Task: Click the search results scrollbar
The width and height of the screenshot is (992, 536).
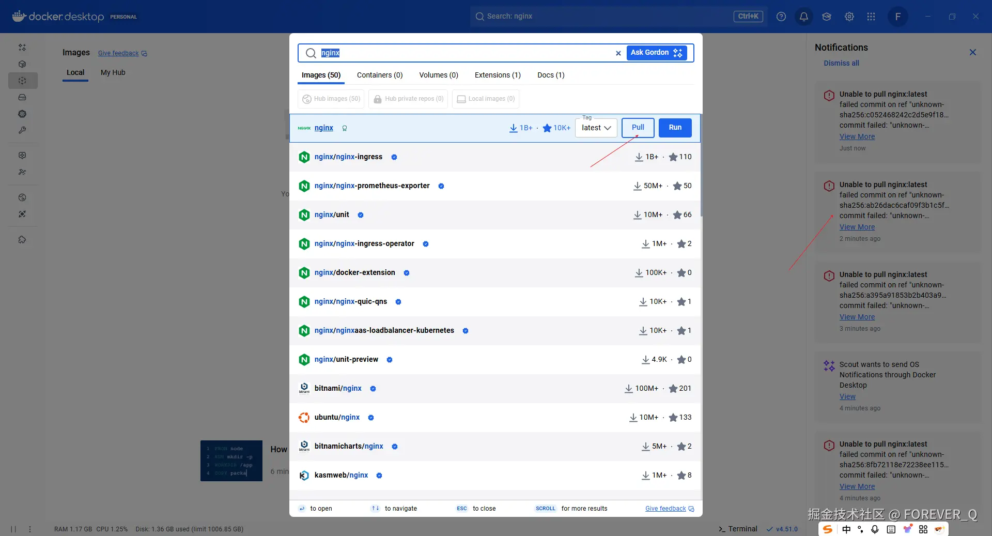Action: coord(701,165)
